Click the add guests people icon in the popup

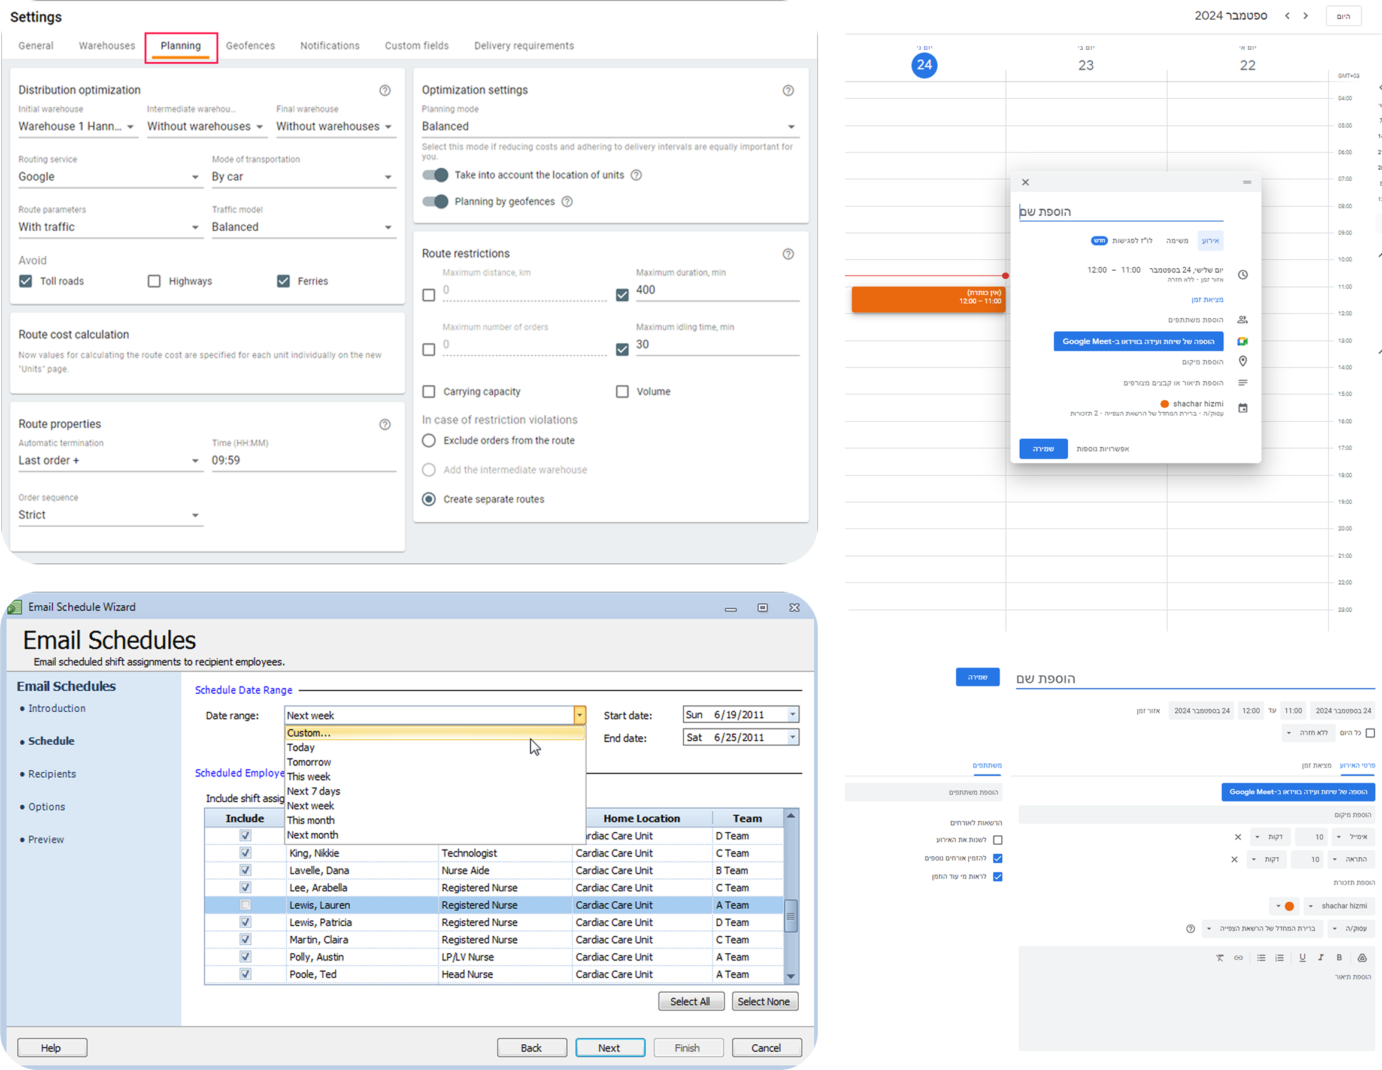coord(1243,320)
